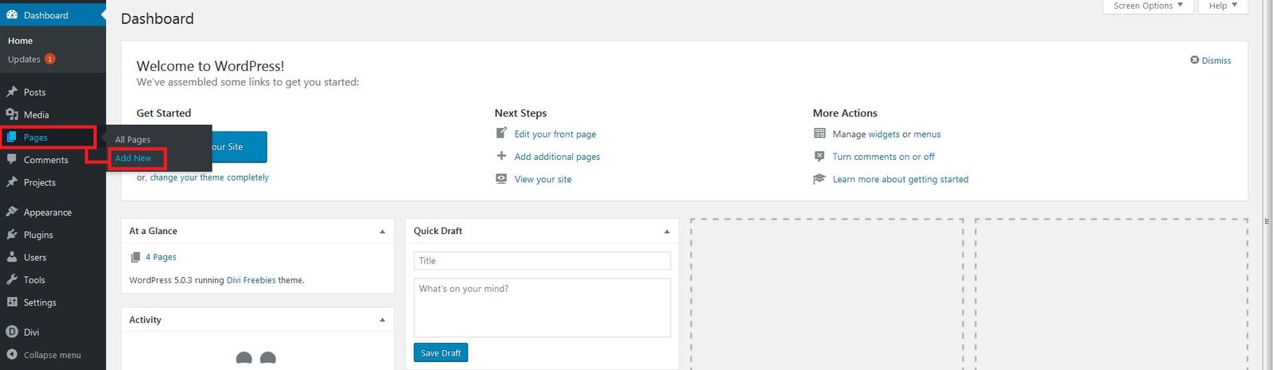
Task: Click the Divi circular D icon
Action: pyautogui.click(x=12, y=332)
